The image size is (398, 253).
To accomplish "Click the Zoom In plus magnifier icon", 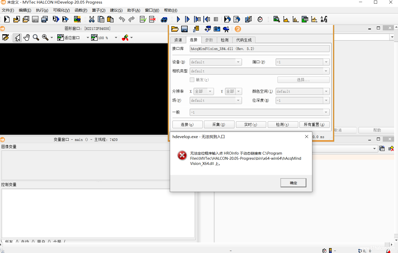I will tap(45, 38).
